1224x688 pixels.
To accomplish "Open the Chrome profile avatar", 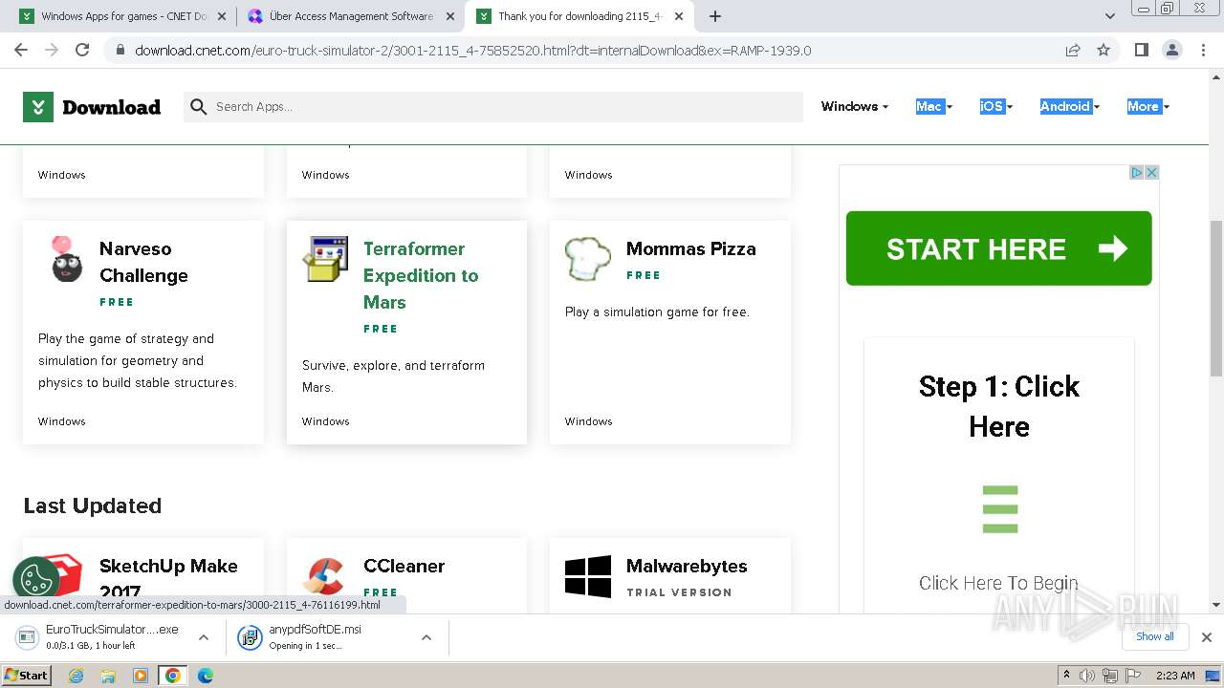I will tap(1171, 50).
